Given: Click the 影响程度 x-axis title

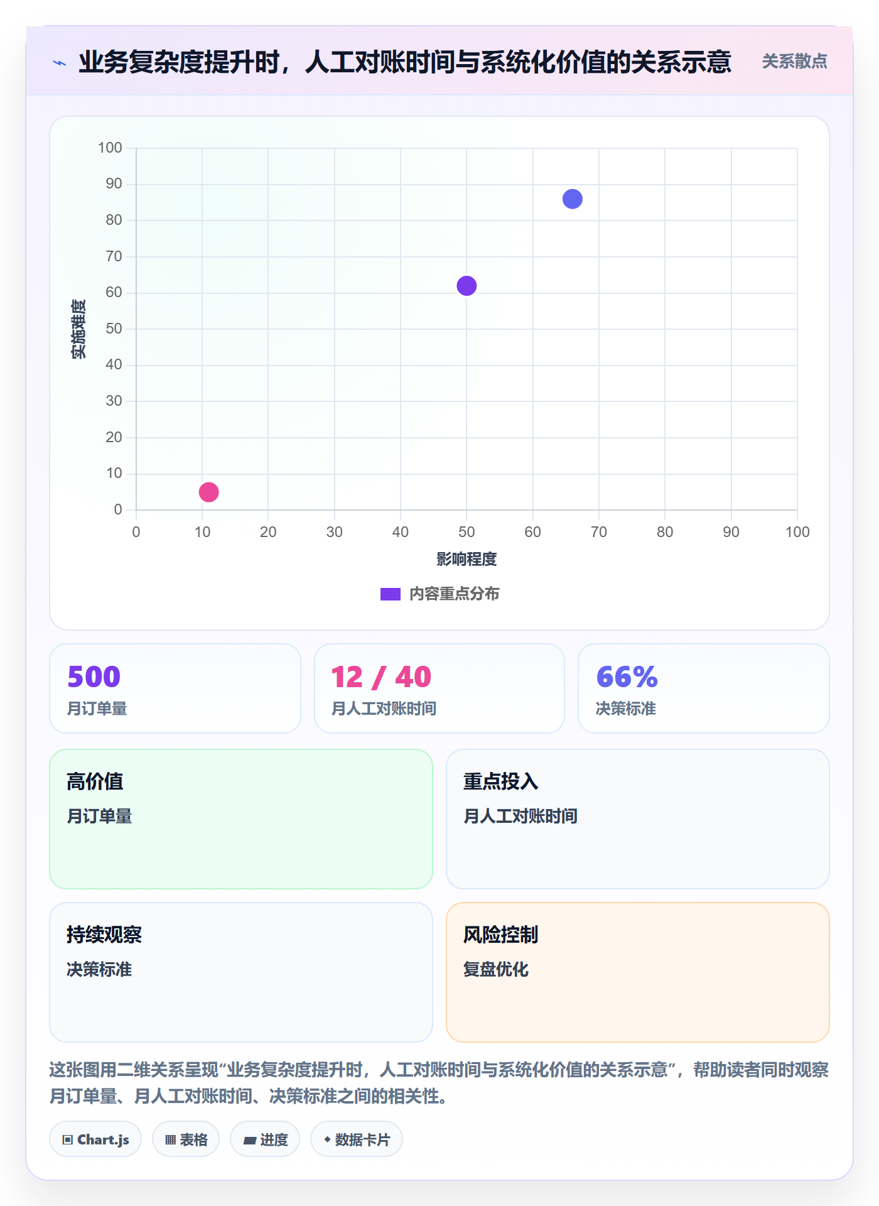Looking at the screenshot, I should (466, 559).
